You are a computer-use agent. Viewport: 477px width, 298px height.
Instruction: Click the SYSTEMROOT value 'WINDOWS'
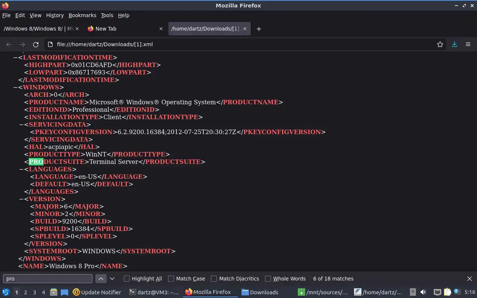pyautogui.click(x=99, y=251)
